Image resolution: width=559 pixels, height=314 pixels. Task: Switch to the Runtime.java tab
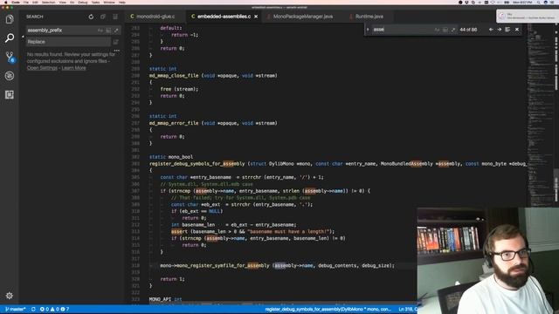[369, 17]
